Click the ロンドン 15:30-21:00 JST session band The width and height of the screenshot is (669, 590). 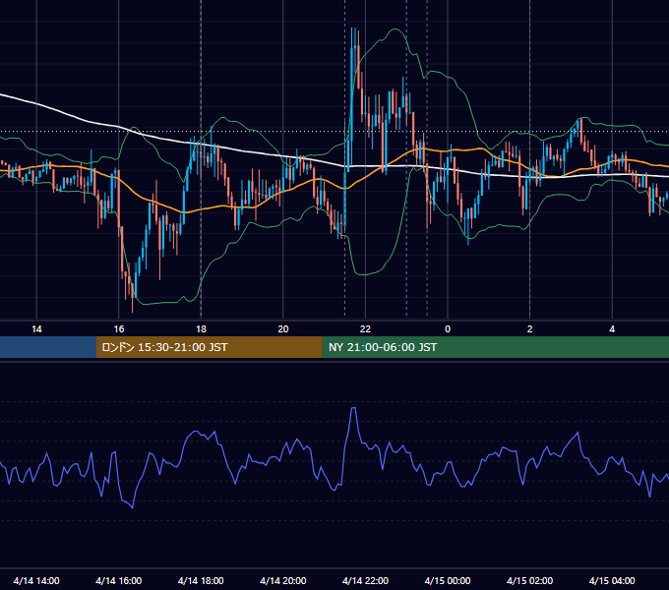tap(209, 347)
